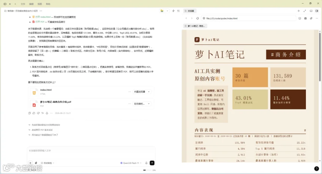
Task: Click the lightning bolt icon in the chat header
Action: click(173, 11)
